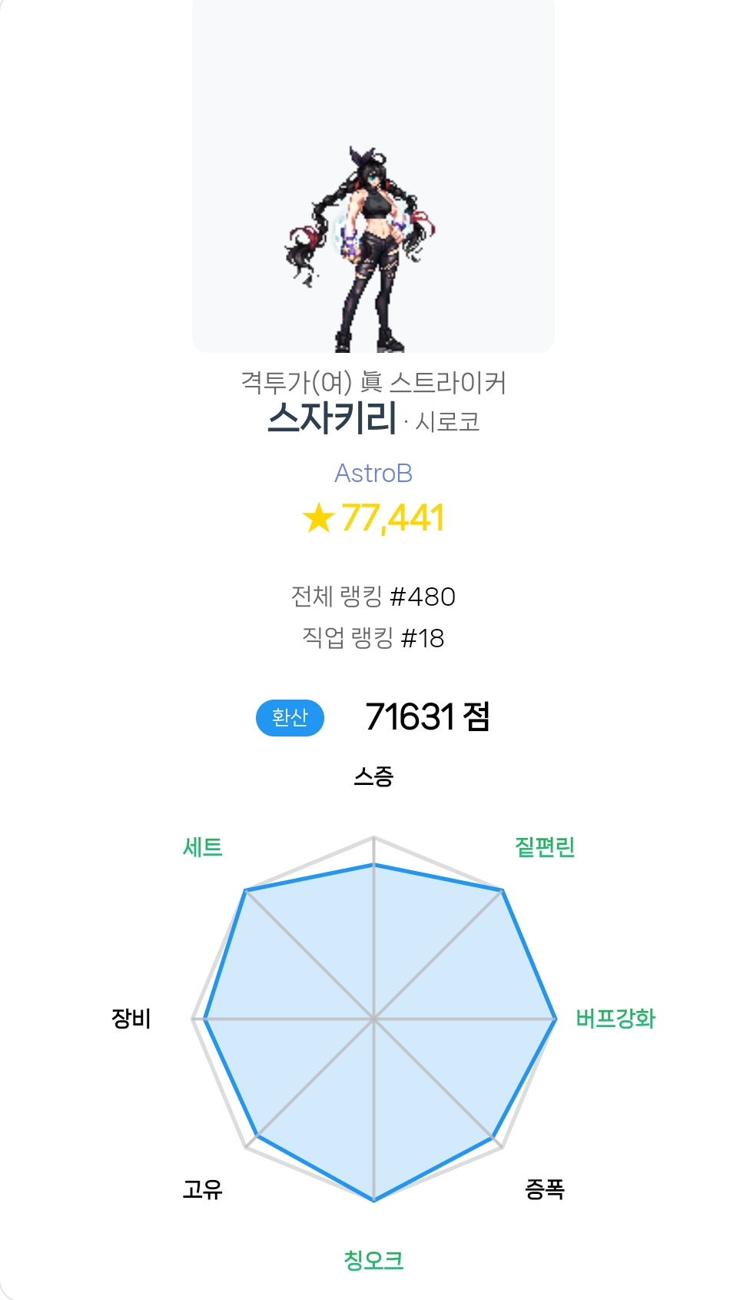
Task: Click the character name 스자키리
Action: point(332,419)
